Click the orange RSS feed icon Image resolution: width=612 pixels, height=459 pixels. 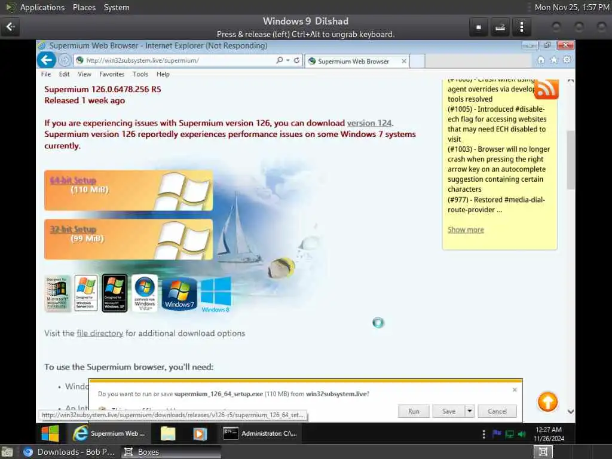[x=546, y=88]
